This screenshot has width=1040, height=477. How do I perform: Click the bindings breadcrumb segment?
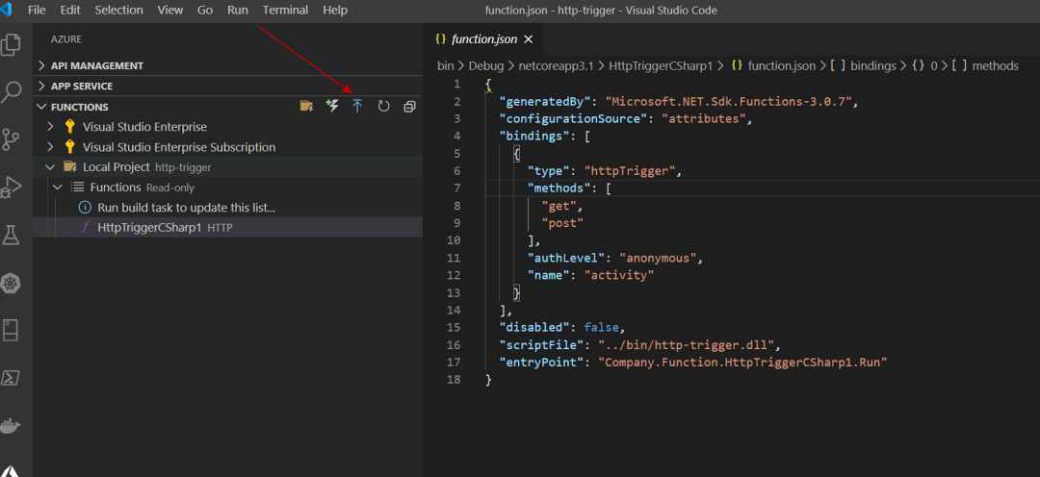(872, 65)
